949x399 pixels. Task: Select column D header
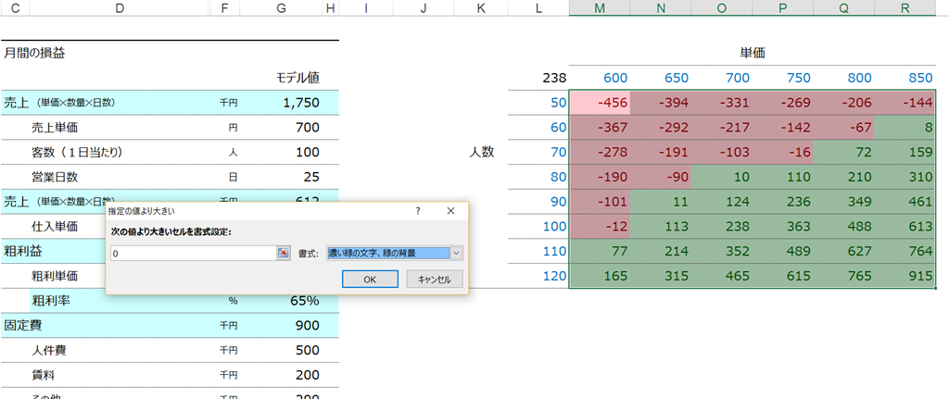(x=119, y=7)
